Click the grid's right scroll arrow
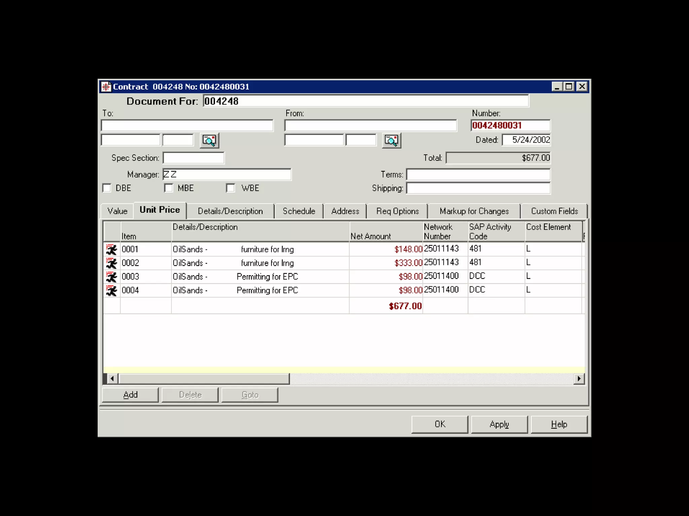This screenshot has height=516, width=689. click(x=579, y=379)
